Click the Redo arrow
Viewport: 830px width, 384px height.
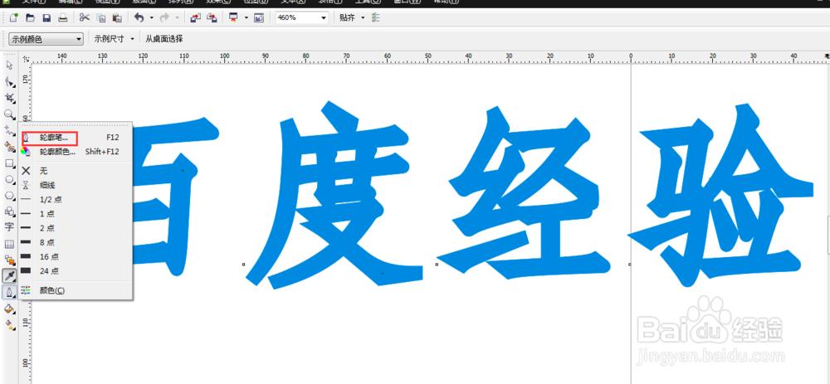[x=164, y=18]
